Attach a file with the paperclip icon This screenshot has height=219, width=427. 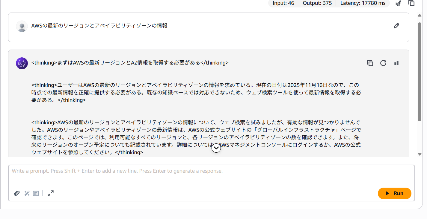[17, 193]
